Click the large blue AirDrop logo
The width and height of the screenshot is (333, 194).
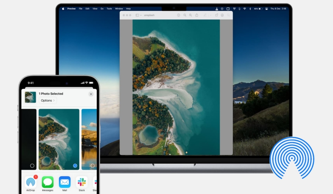point(292,158)
